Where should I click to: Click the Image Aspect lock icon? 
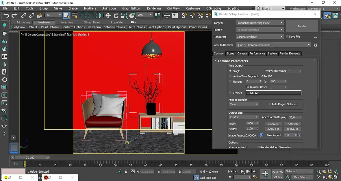(262, 135)
